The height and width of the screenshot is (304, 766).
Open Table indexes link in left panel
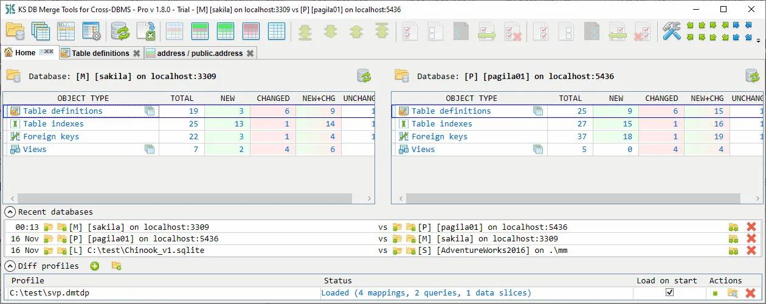click(53, 123)
